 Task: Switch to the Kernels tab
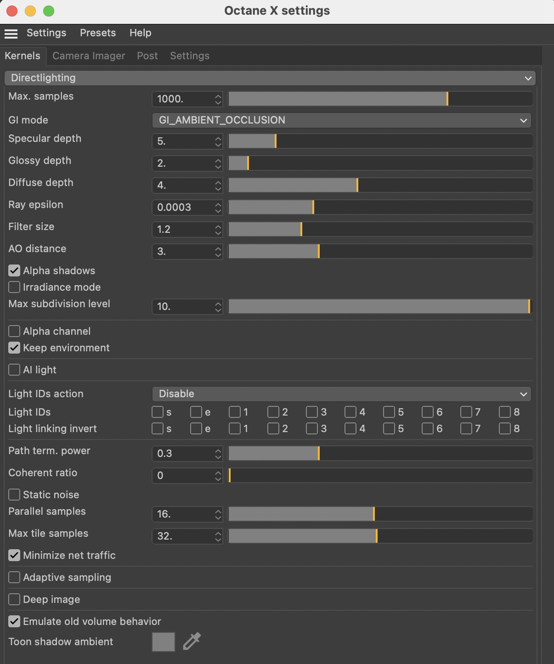(x=23, y=56)
